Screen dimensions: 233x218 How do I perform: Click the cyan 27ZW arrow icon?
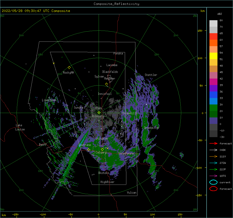pyautogui.click(x=213, y=163)
